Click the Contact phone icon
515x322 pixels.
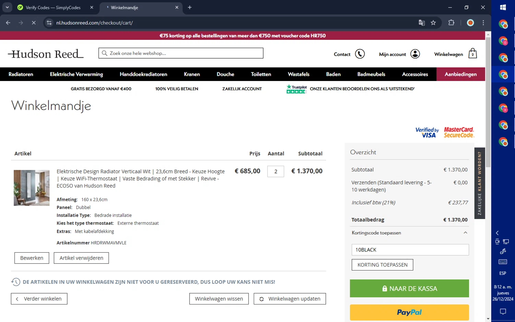pyautogui.click(x=360, y=54)
